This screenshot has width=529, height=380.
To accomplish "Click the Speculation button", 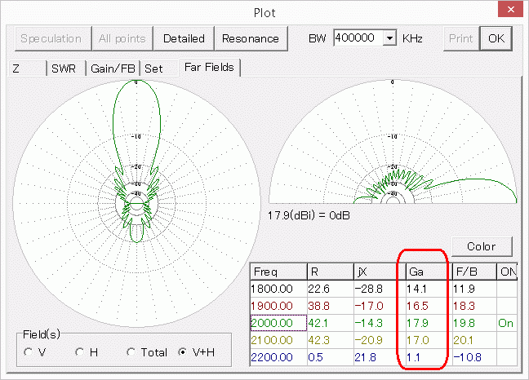I will click(51, 38).
